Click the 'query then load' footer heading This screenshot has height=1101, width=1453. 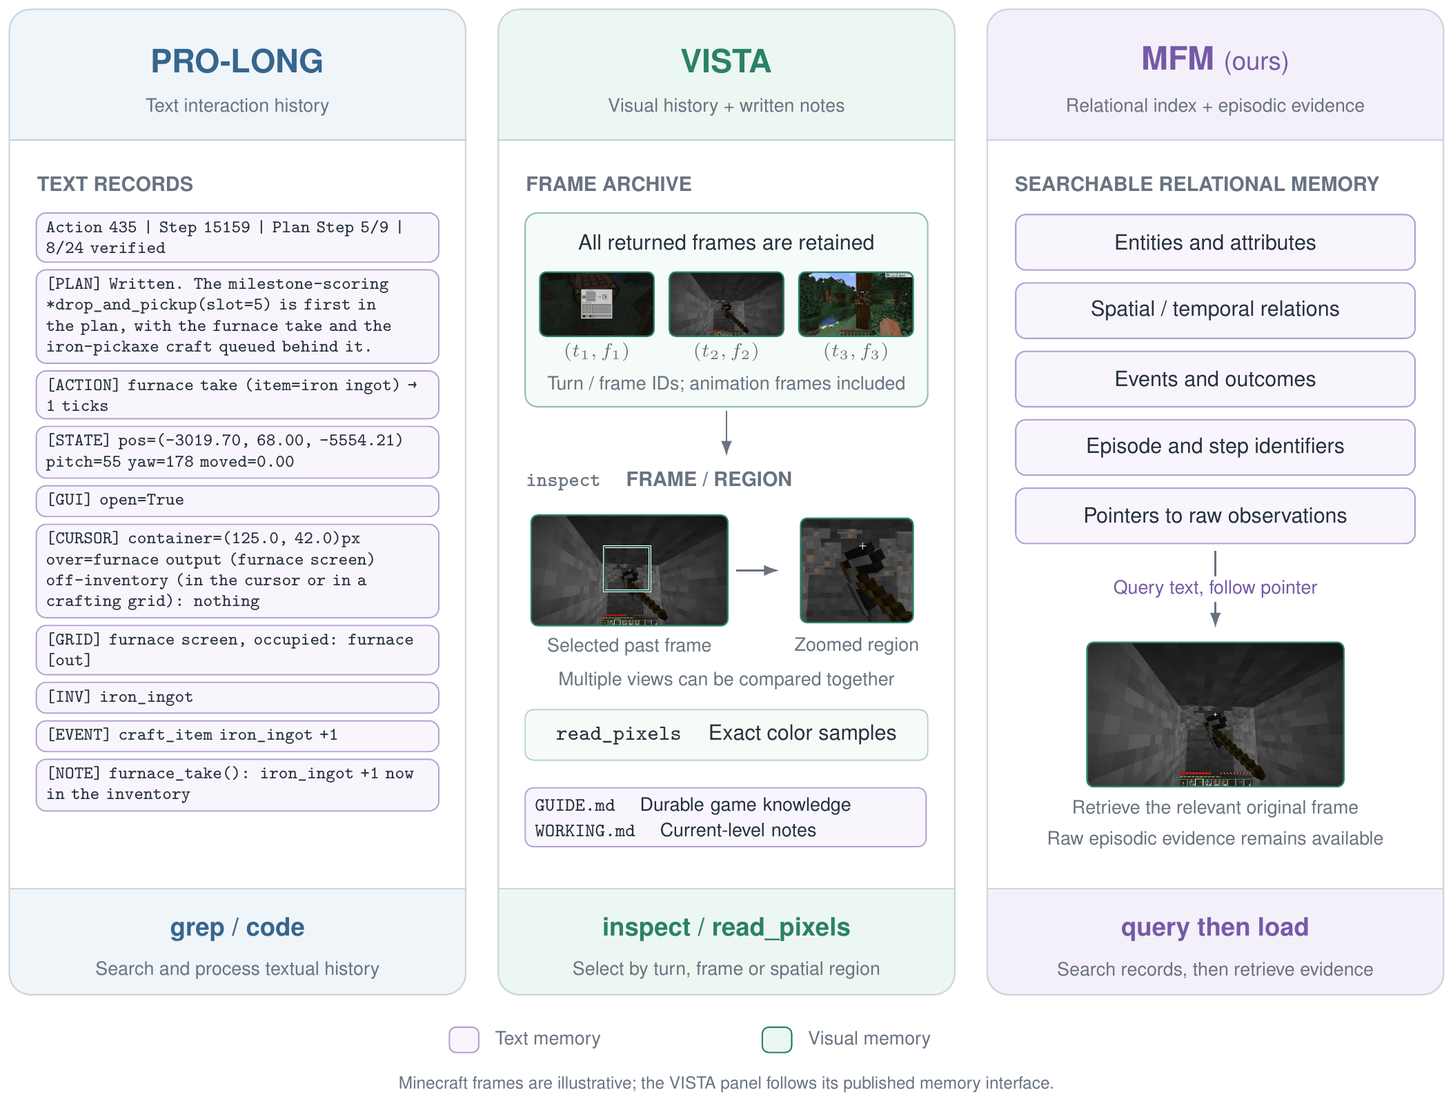pos(1215,927)
